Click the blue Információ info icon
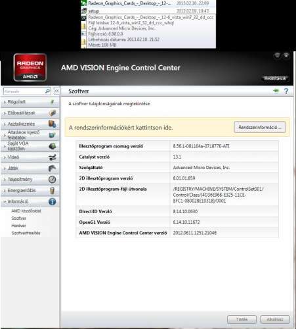296x329 pixels. (53, 201)
